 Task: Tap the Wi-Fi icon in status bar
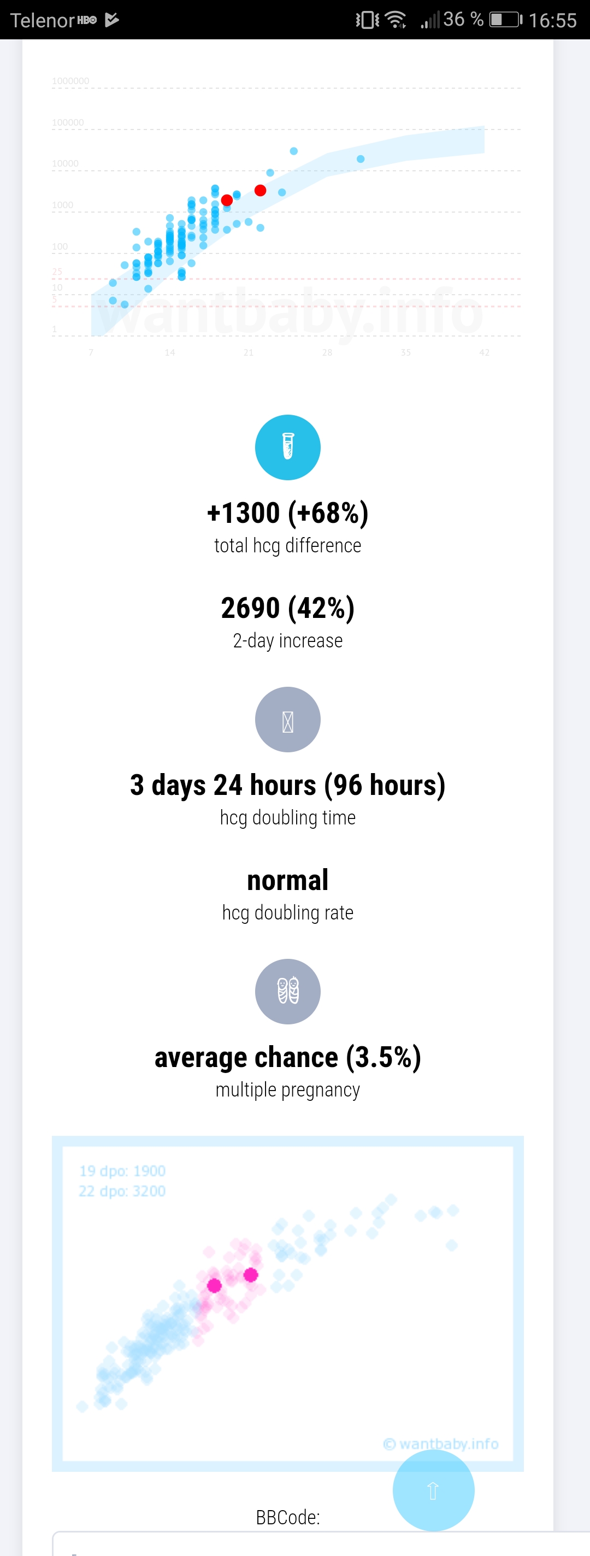(396, 20)
